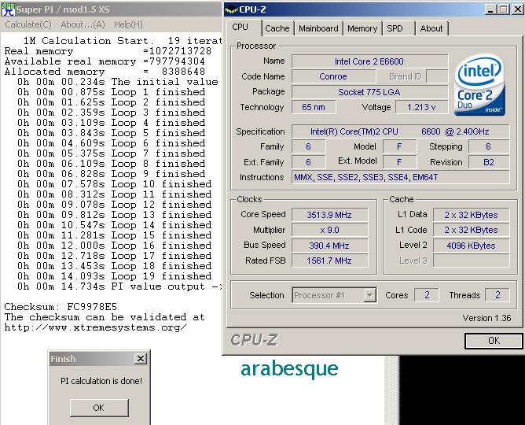This screenshot has width=525, height=425.
Task: Click the Intel Core 2 Duo logo
Action: [x=479, y=85]
